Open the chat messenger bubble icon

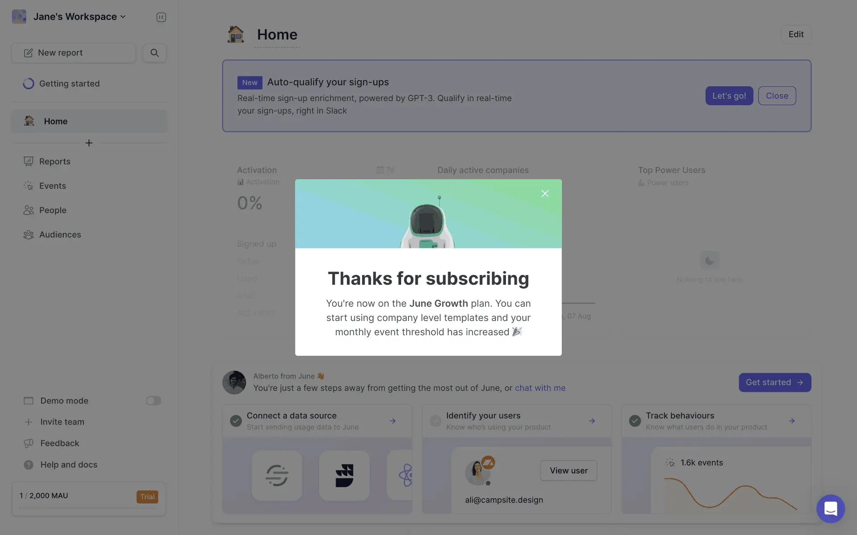click(x=830, y=509)
